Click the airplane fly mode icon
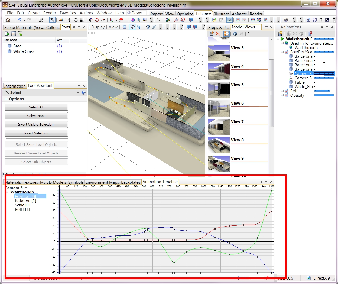The width and height of the screenshot is (338, 284). pyautogui.click(x=154, y=27)
